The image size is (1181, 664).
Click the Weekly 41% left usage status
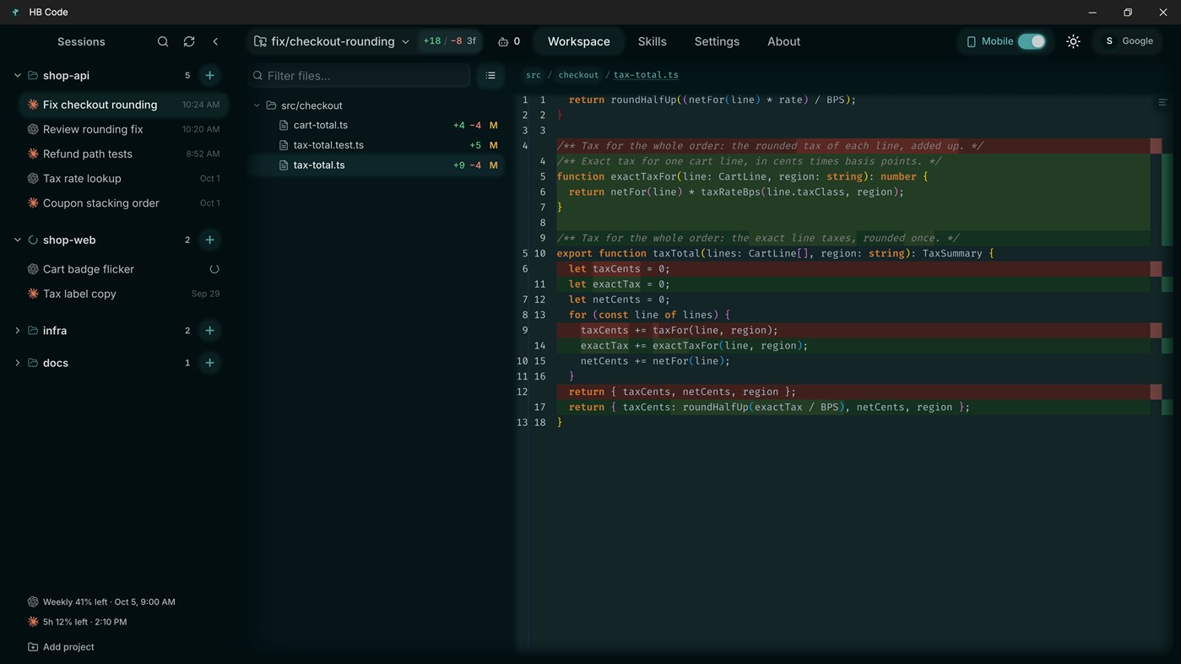pyautogui.click(x=101, y=602)
